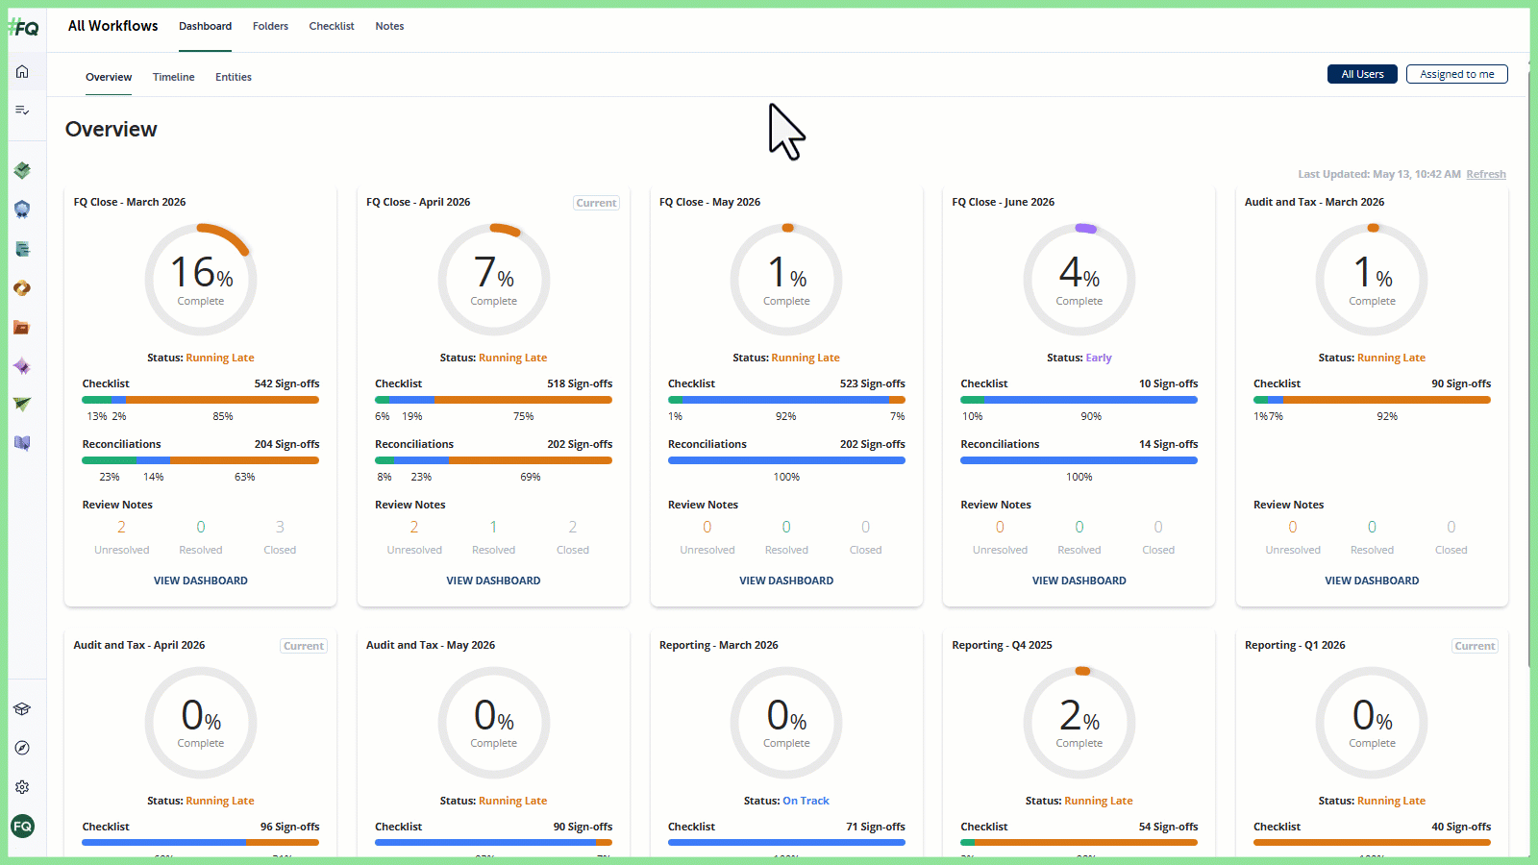View dashboard for Audit and Tax - March 2026
The image size is (1538, 865).
point(1372,581)
